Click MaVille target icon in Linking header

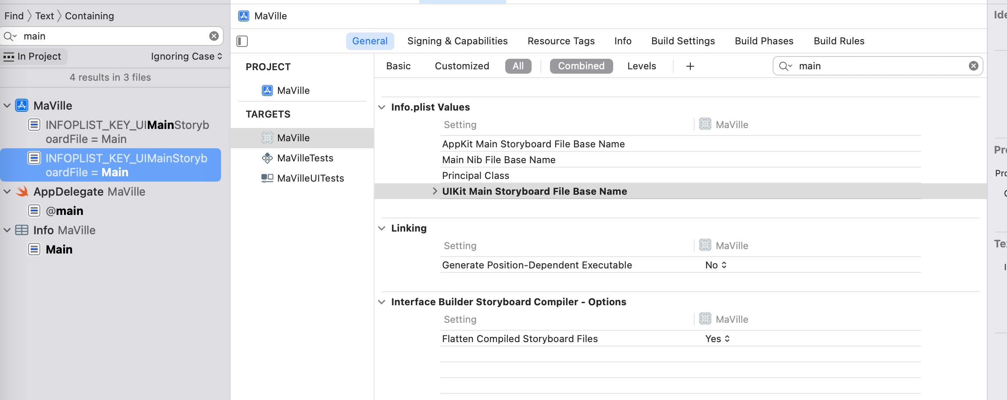click(x=705, y=245)
